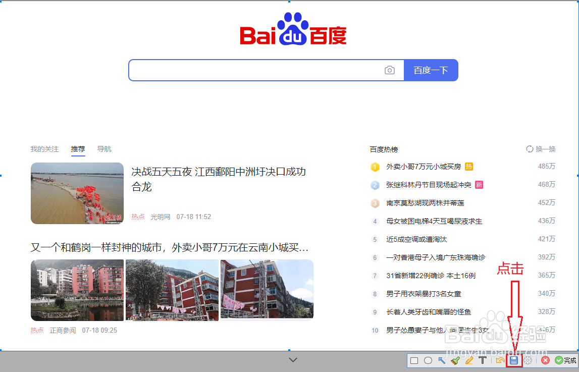Switch to the 导航 tab
The width and height of the screenshot is (579, 372).
[x=104, y=149]
